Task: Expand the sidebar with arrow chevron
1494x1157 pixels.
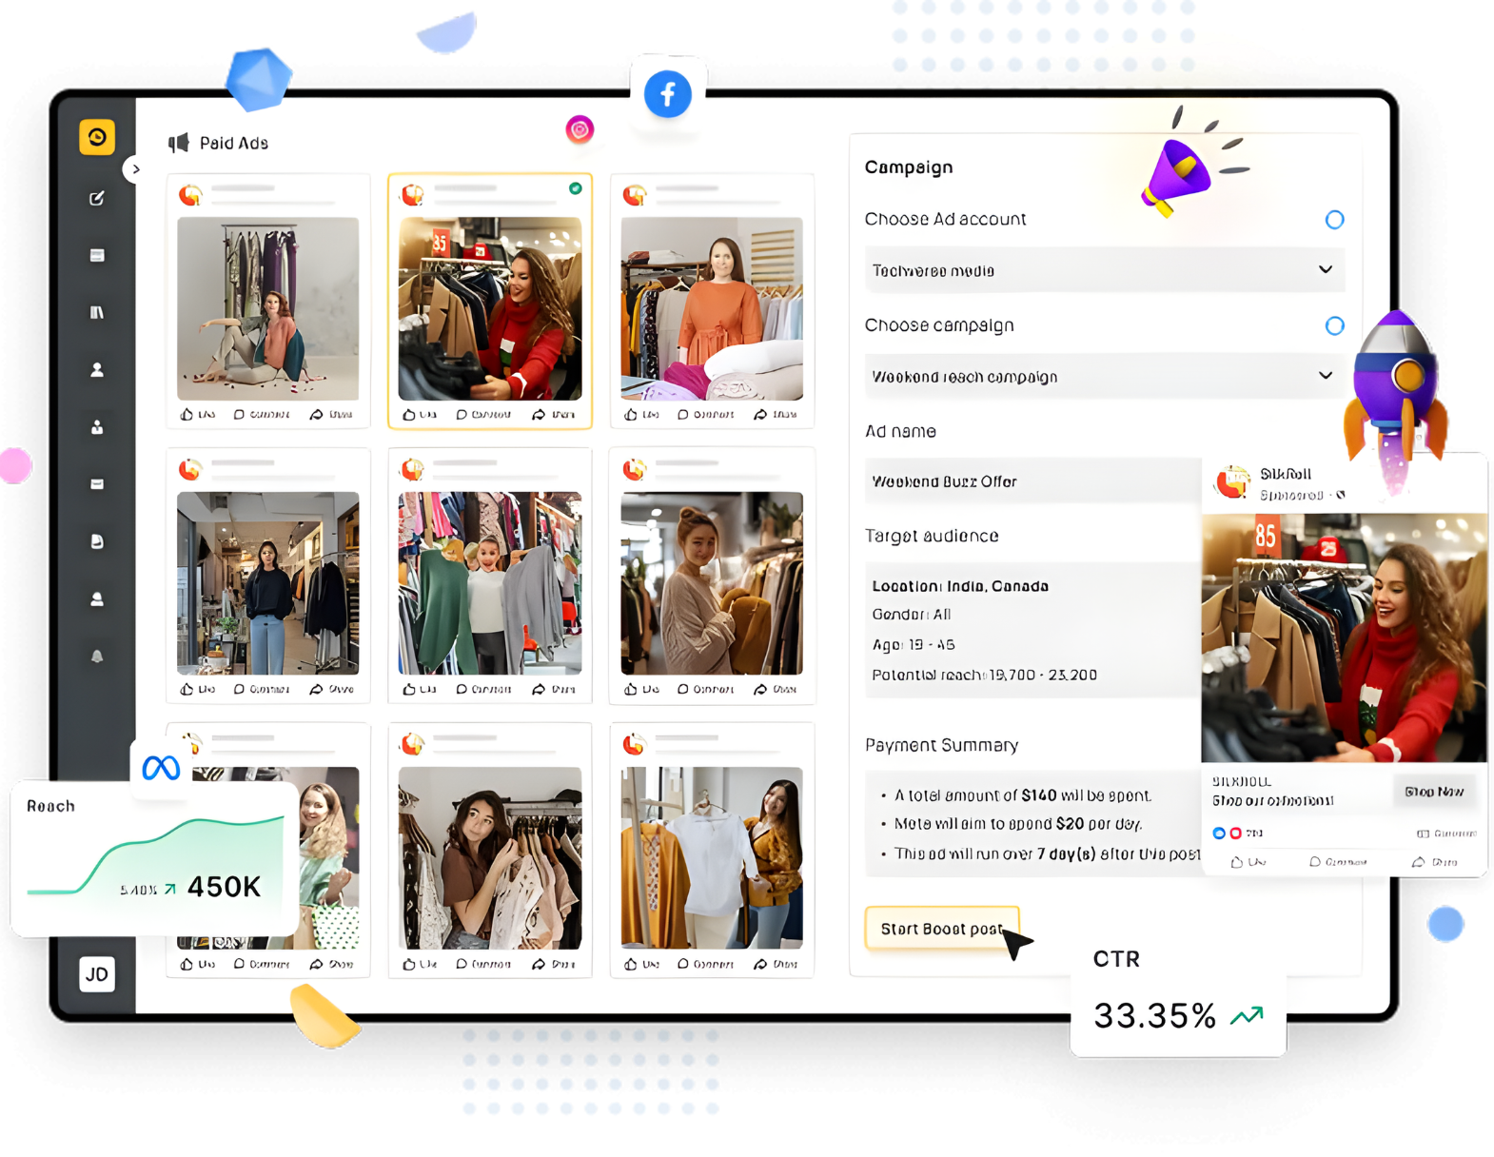Action: point(136,169)
